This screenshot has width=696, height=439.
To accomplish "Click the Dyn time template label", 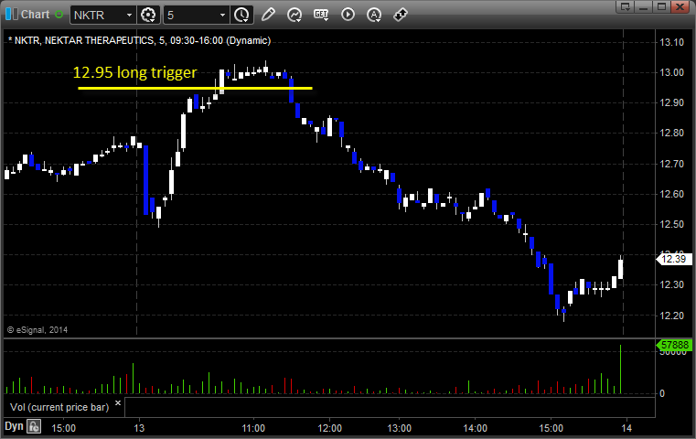I will click(14, 426).
